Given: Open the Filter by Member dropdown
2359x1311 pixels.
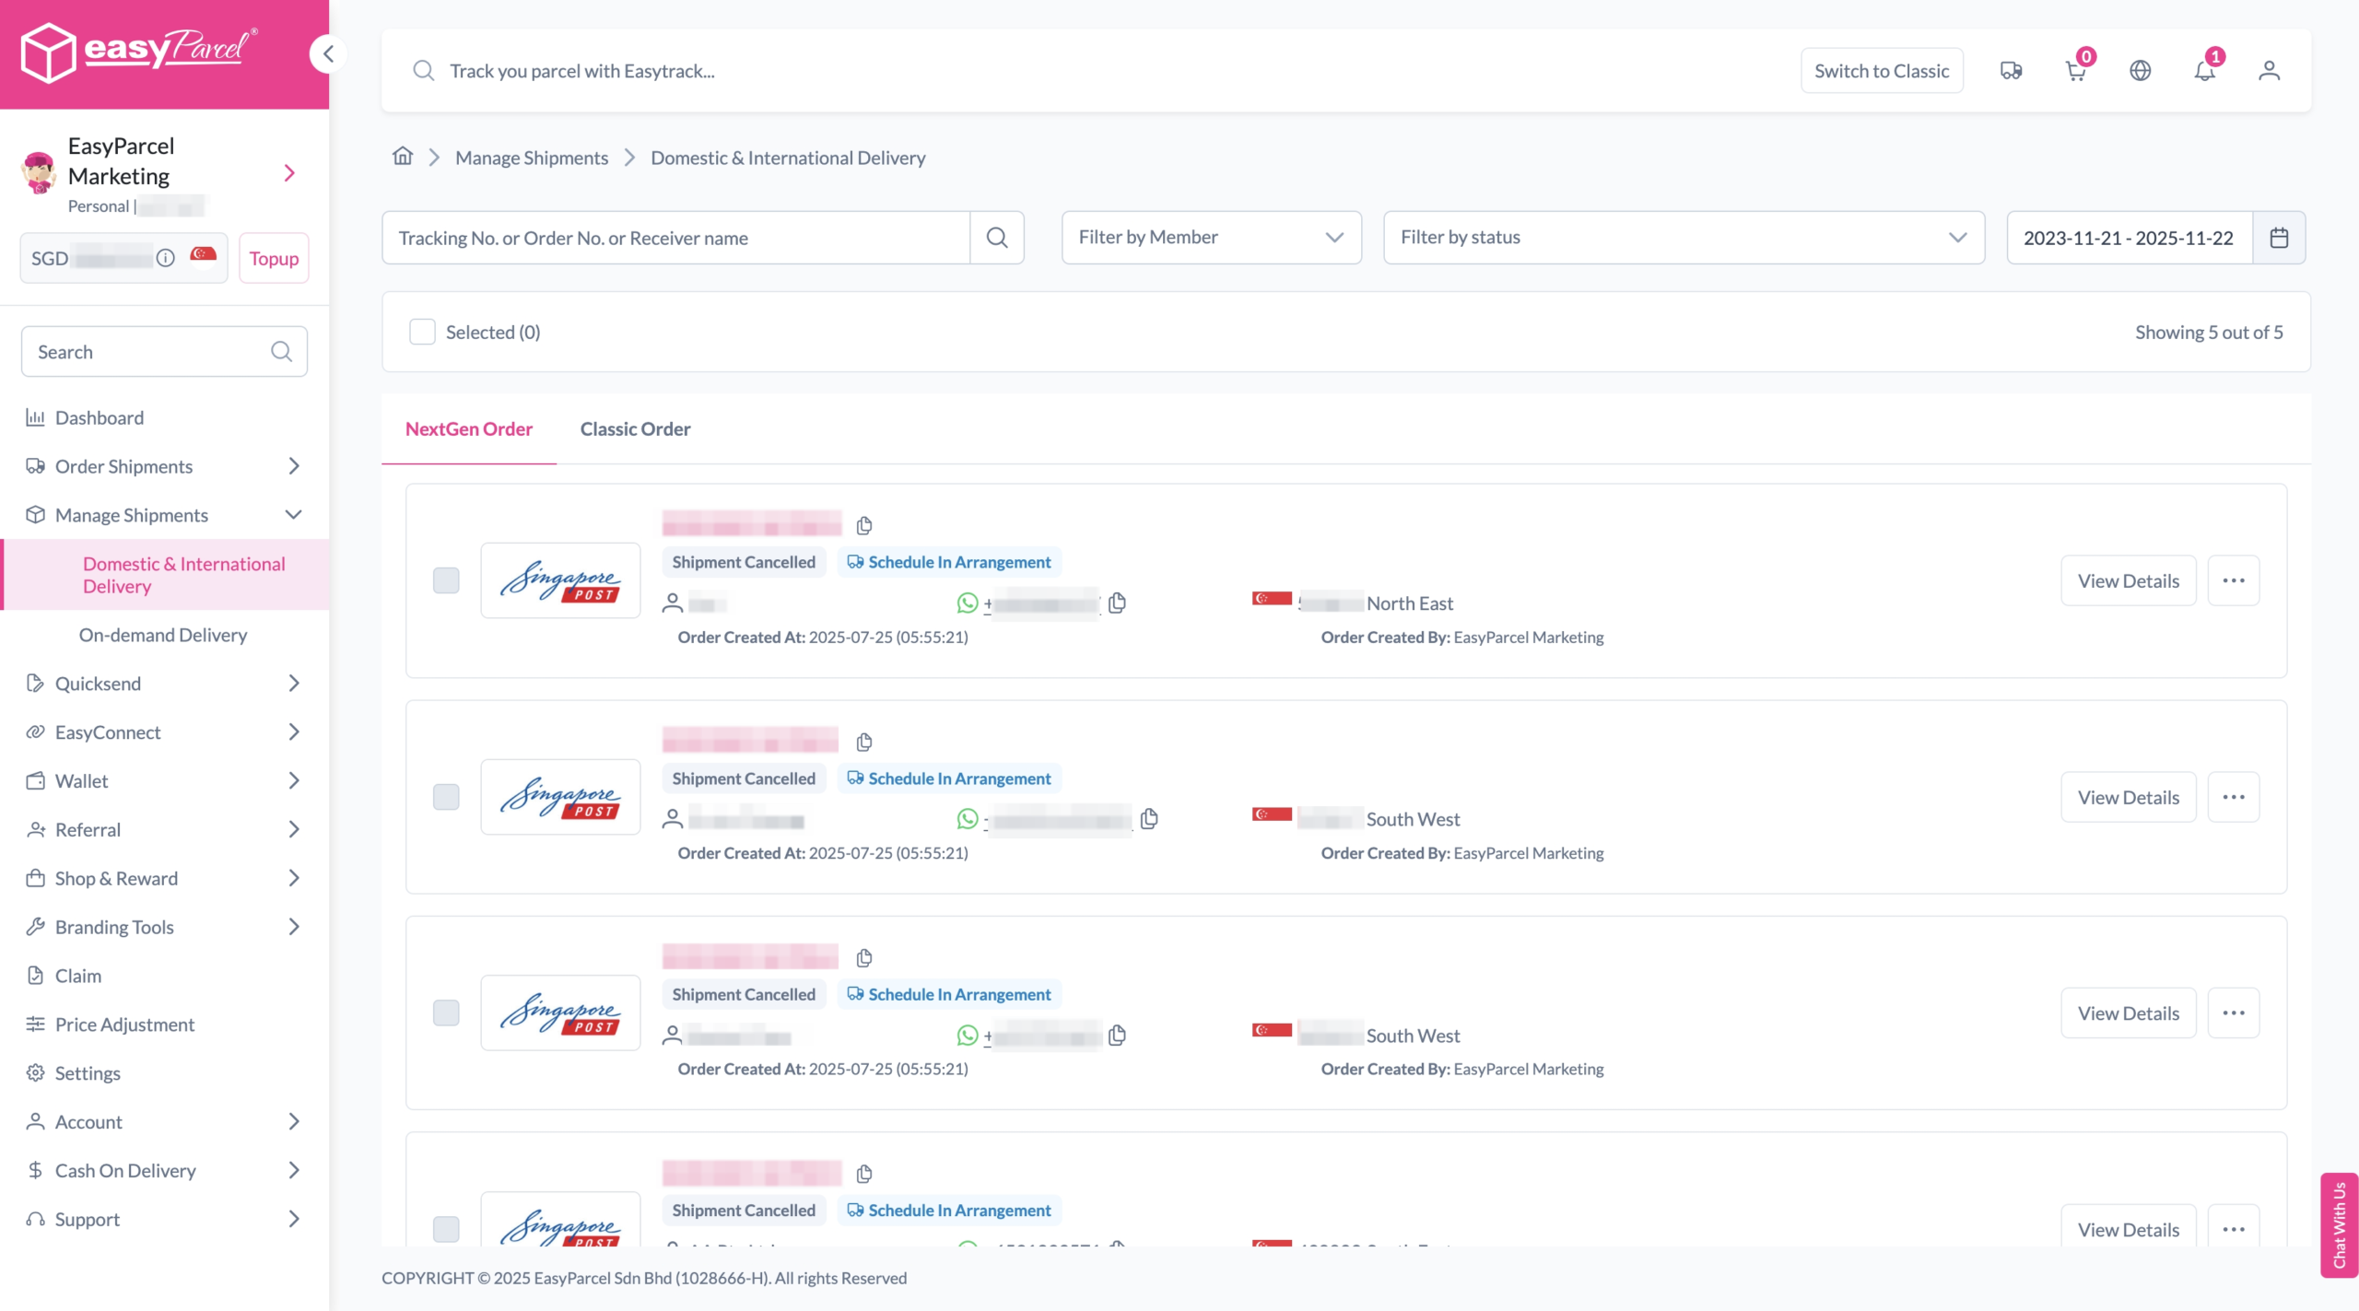Looking at the screenshot, I should coord(1211,237).
